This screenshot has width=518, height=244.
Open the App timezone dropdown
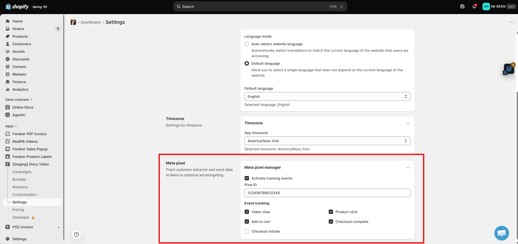pyautogui.click(x=327, y=141)
